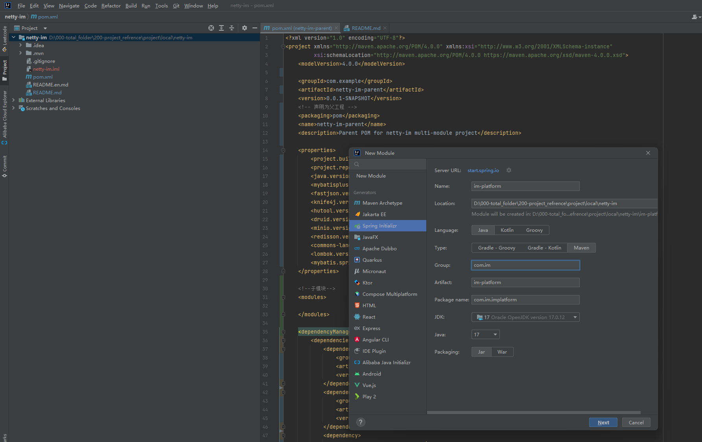The height and width of the screenshot is (442, 702).
Task: Set type to Maven
Action: [581, 248]
